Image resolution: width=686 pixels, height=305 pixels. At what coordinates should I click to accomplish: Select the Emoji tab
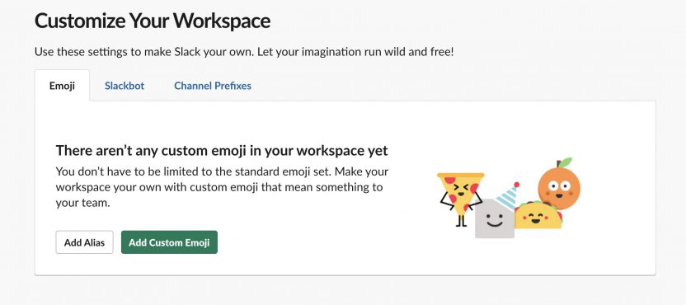(62, 86)
